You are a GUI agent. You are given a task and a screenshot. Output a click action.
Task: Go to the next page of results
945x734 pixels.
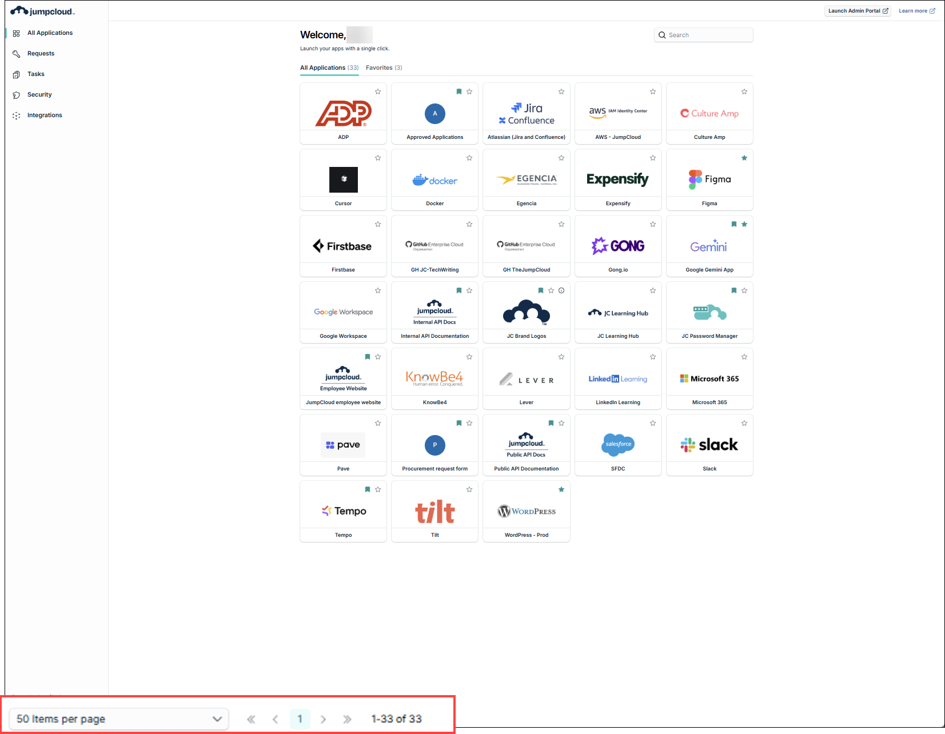pos(324,719)
